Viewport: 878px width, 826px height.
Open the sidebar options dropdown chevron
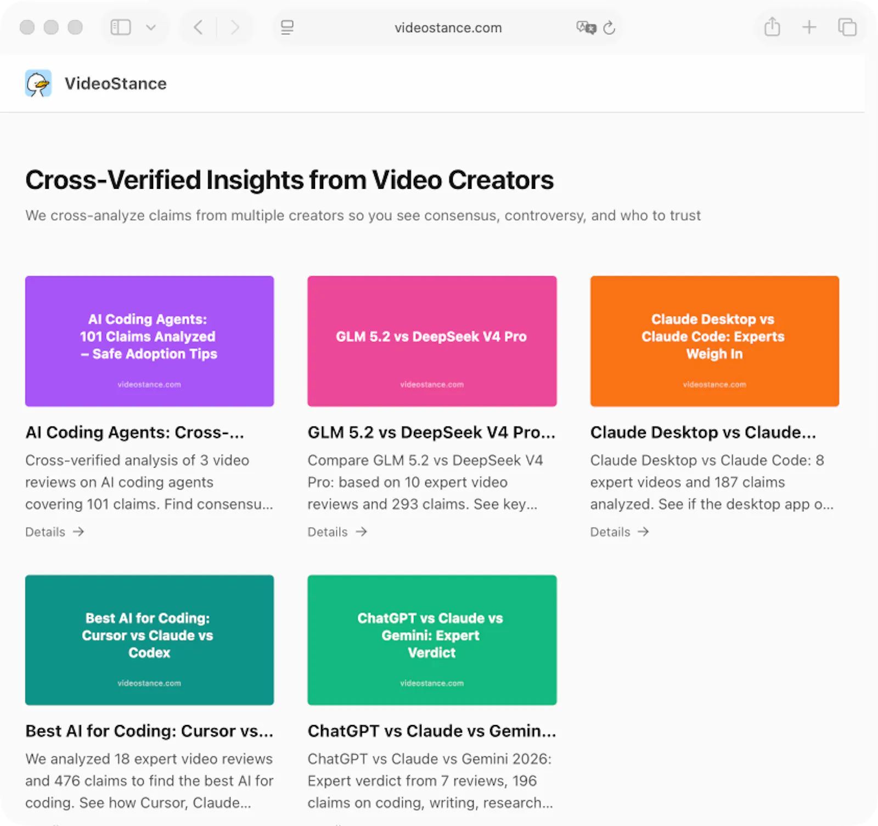coord(151,27)
